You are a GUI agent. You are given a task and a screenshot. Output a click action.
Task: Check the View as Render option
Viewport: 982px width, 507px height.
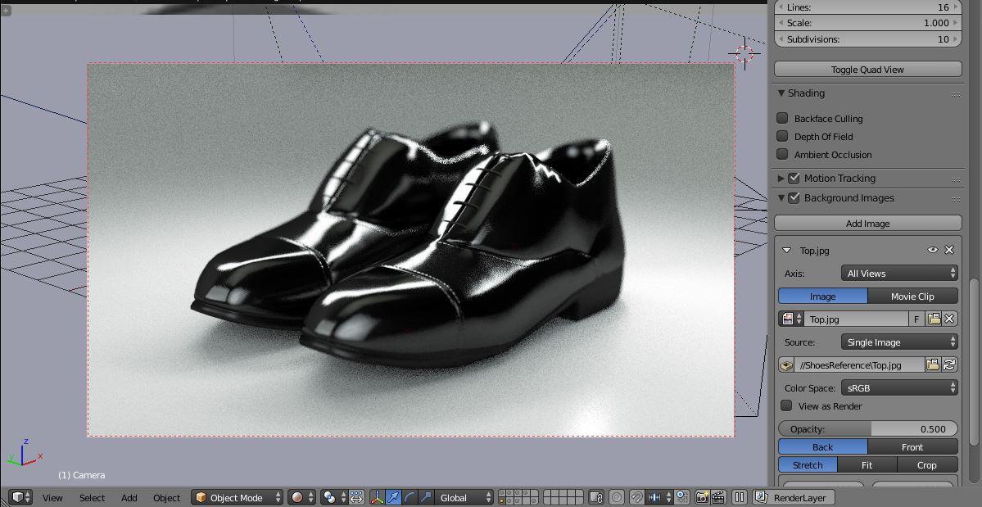[x=787, y=406]
